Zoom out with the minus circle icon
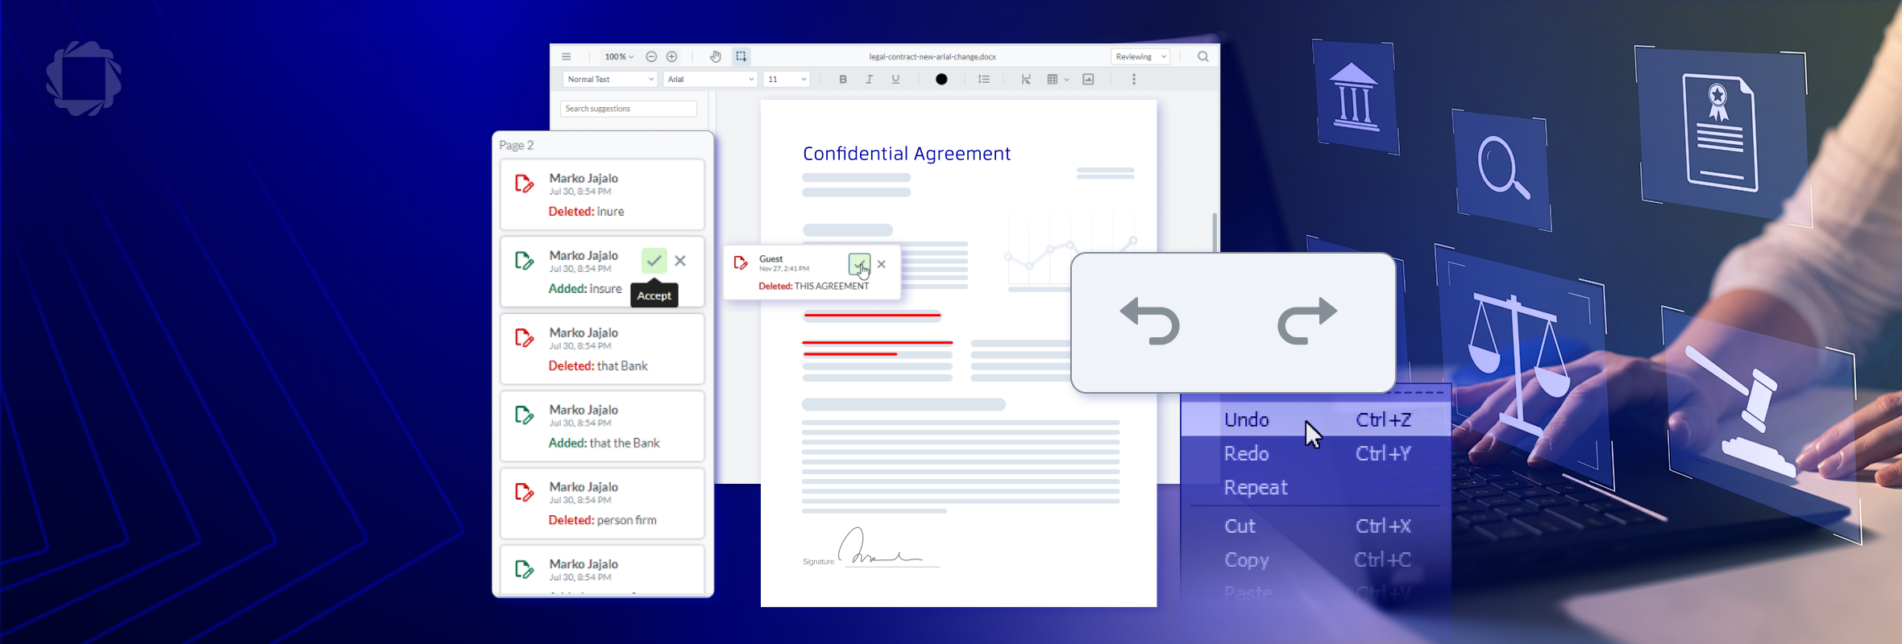The height and width of the screenshot is (644, 1902). click(x=651, y=57)
